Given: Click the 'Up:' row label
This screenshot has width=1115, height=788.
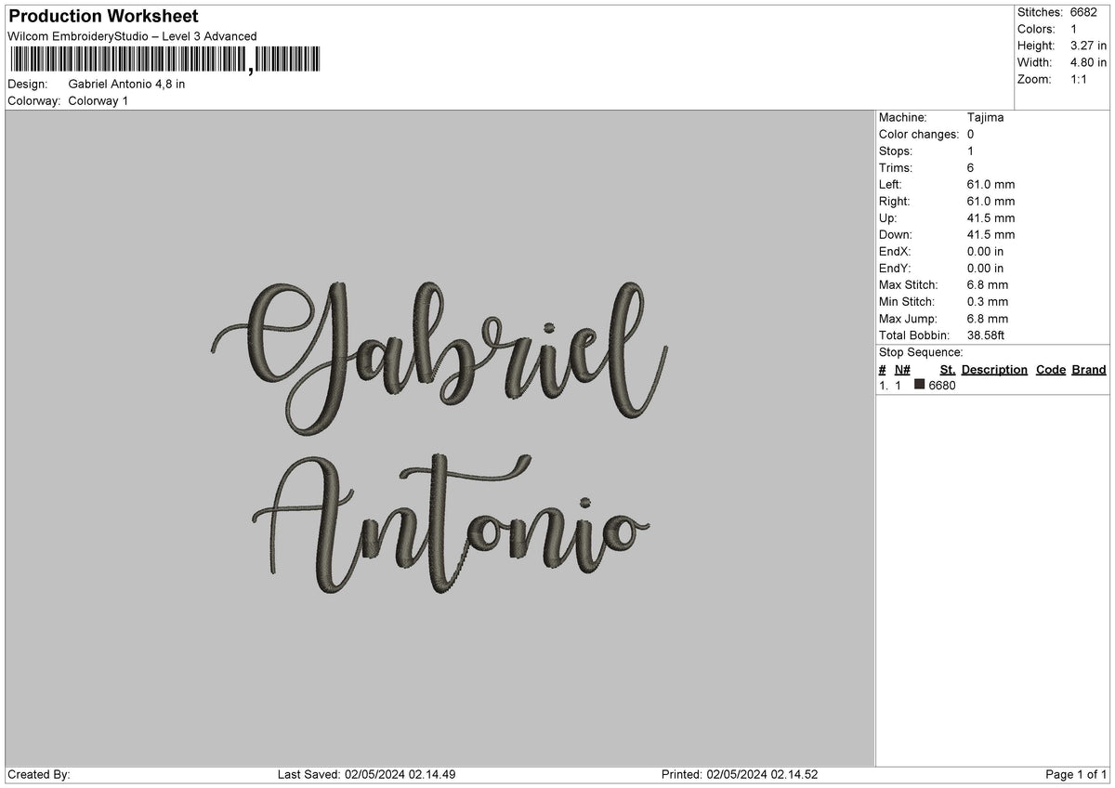Looking at the screenshot, I should point(888,217).
